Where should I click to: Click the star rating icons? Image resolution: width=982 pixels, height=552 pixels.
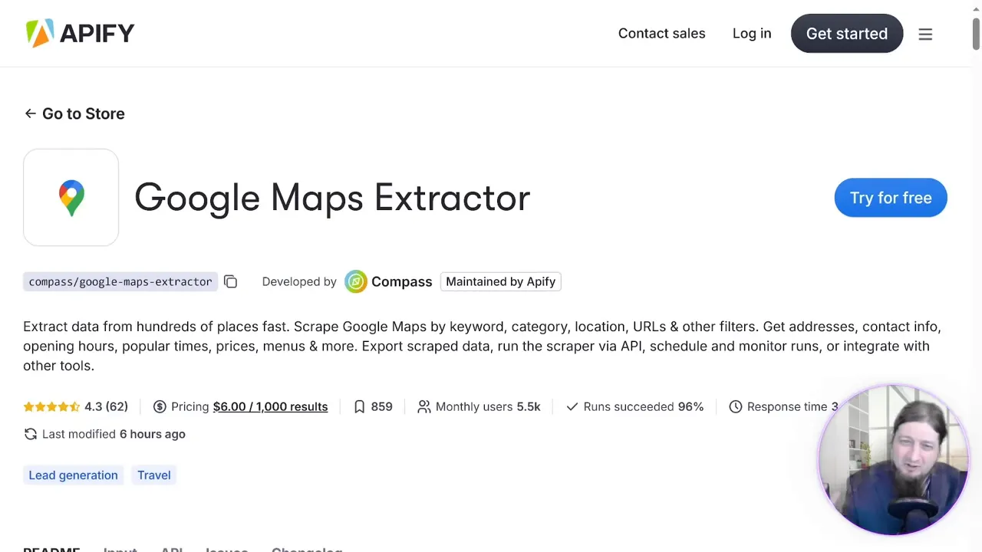(51, 406)
